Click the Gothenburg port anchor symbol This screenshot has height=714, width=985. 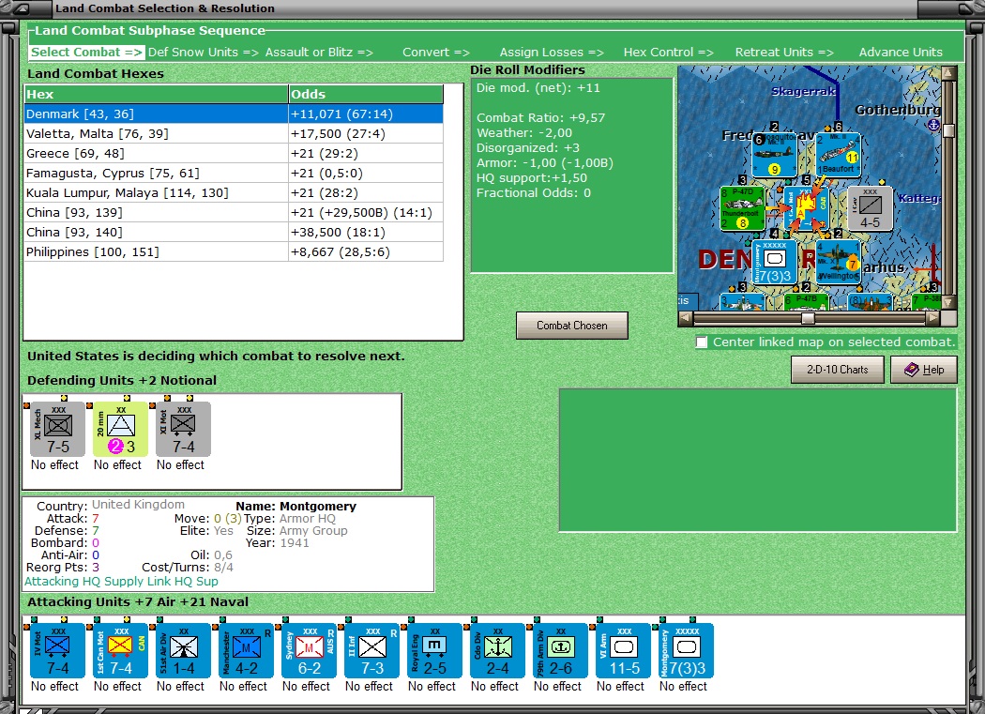(934, 125)
